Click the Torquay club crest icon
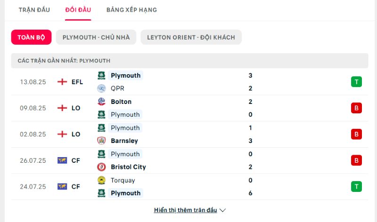This screenshot has width=377, height=222. click(x=101, y=180)
